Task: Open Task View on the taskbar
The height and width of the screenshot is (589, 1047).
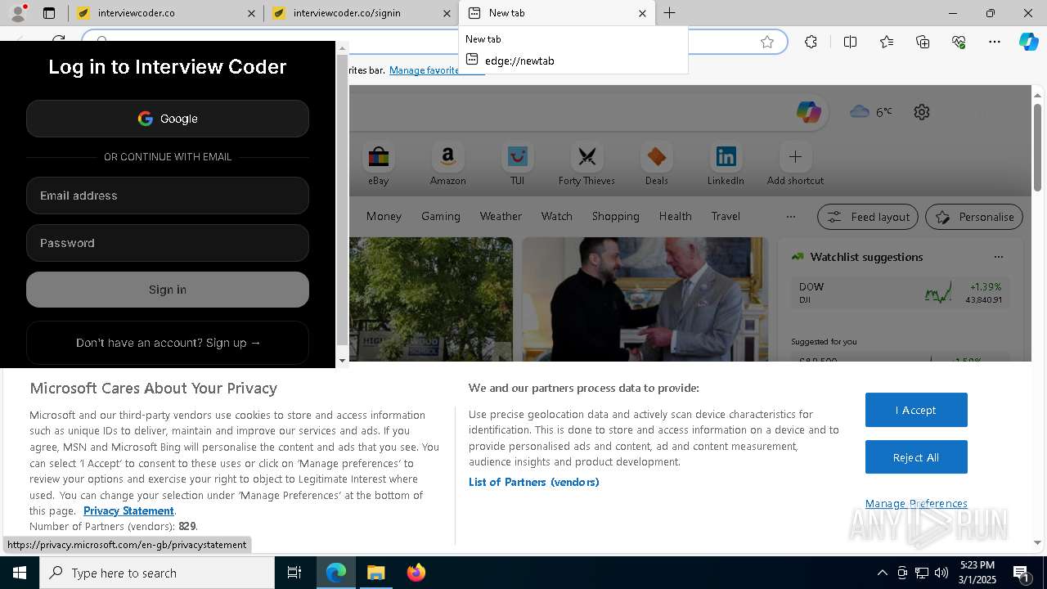Action: pyautogui.click(x=294, y=573)
